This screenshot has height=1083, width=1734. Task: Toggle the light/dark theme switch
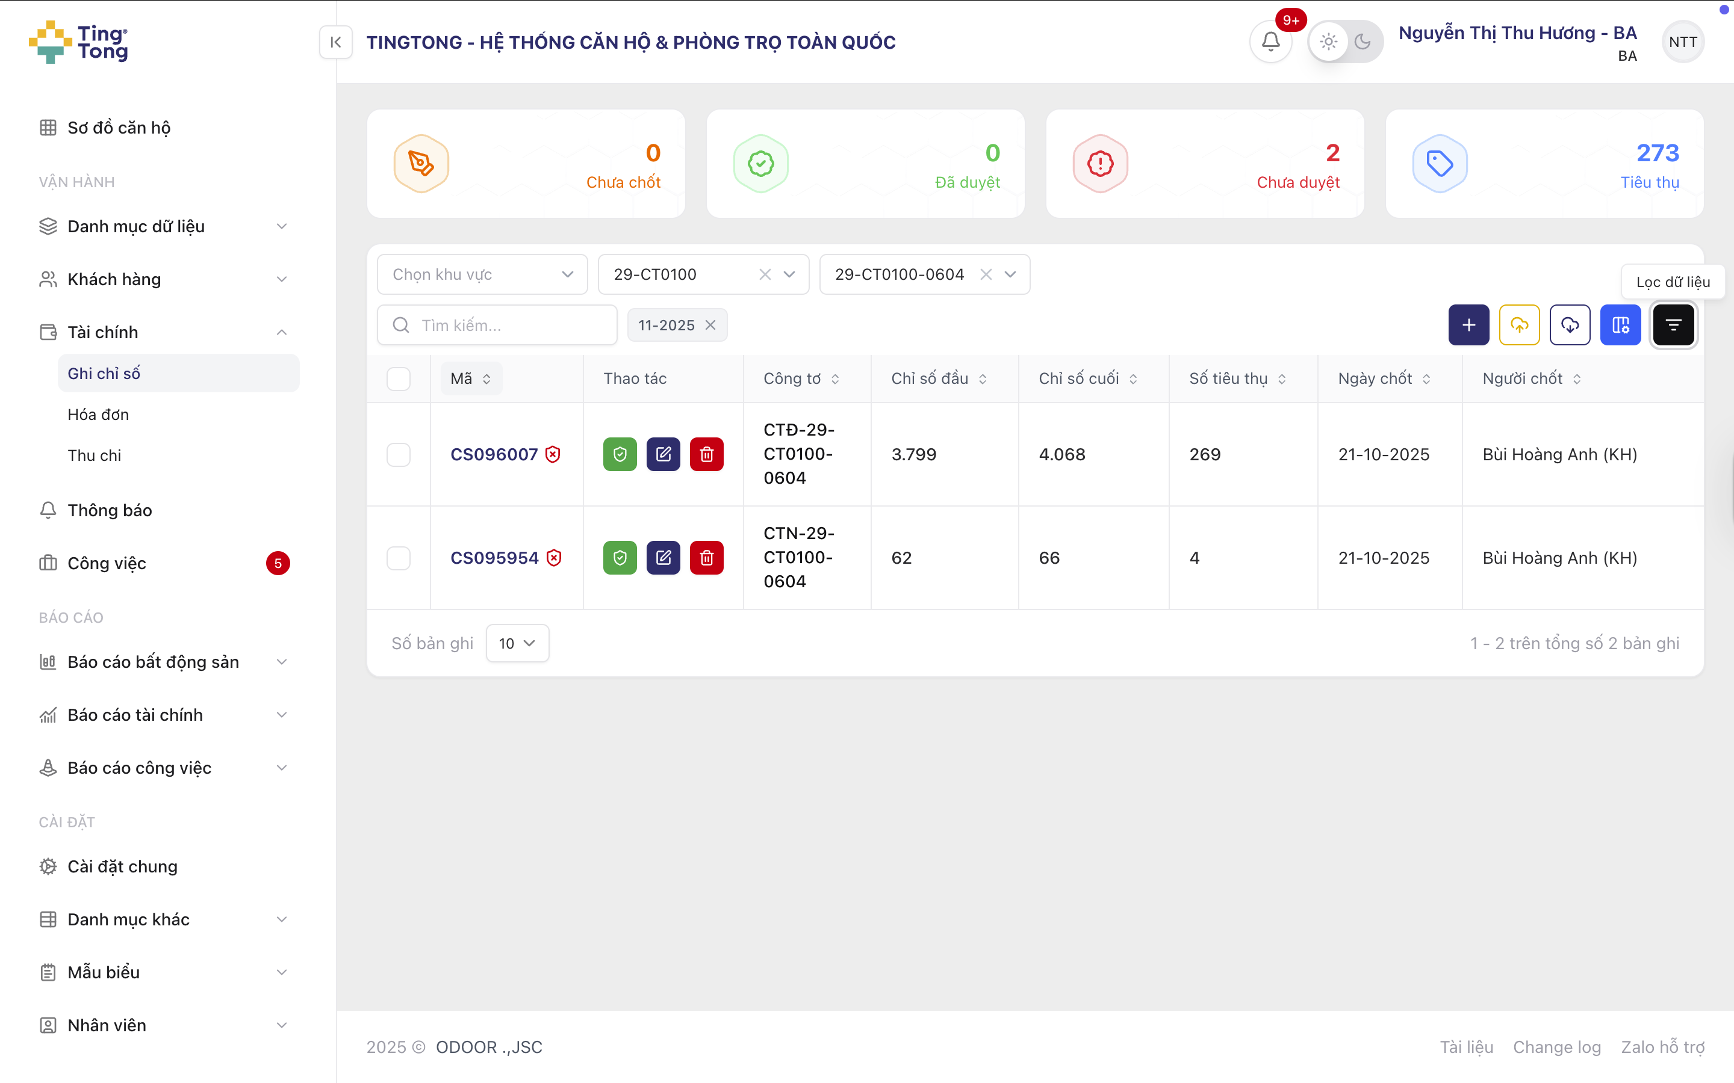click(x=1345, y=42)
